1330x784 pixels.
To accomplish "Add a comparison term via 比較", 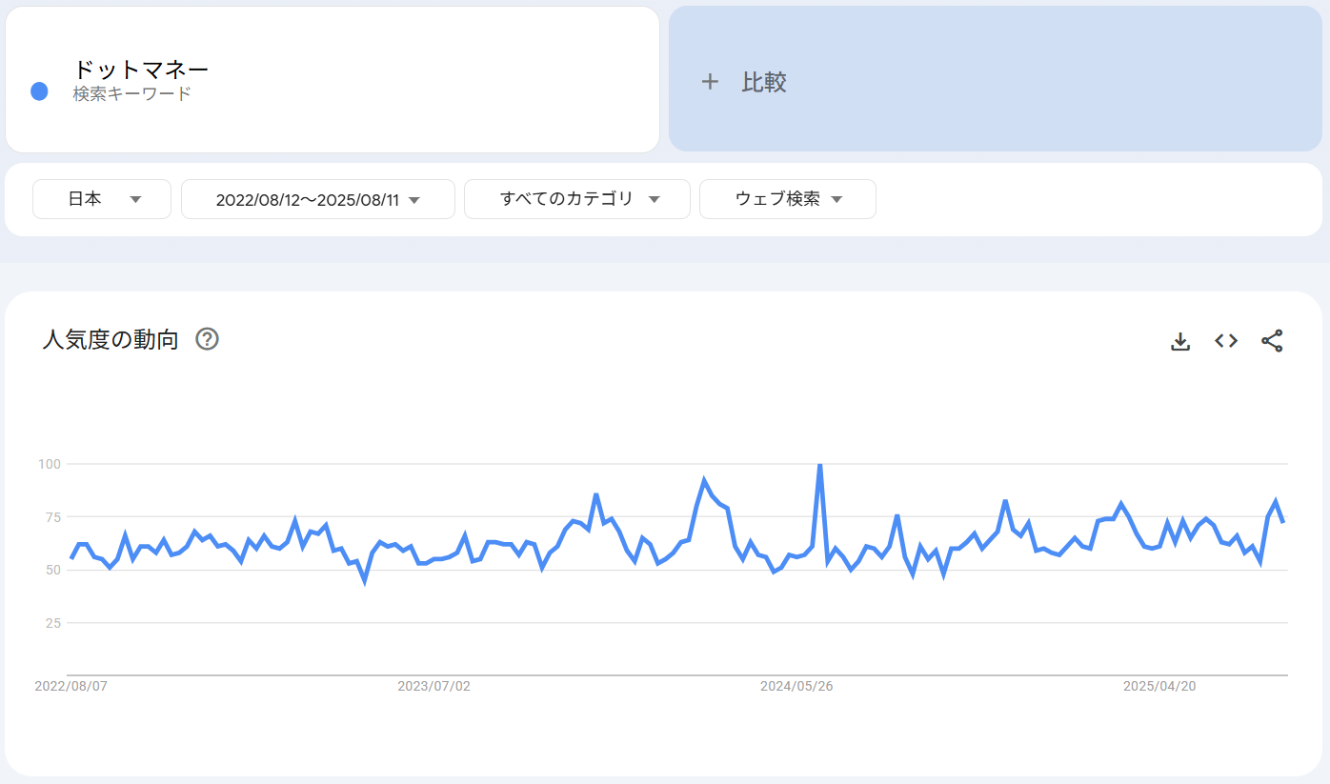I will [x=996, y=79].
